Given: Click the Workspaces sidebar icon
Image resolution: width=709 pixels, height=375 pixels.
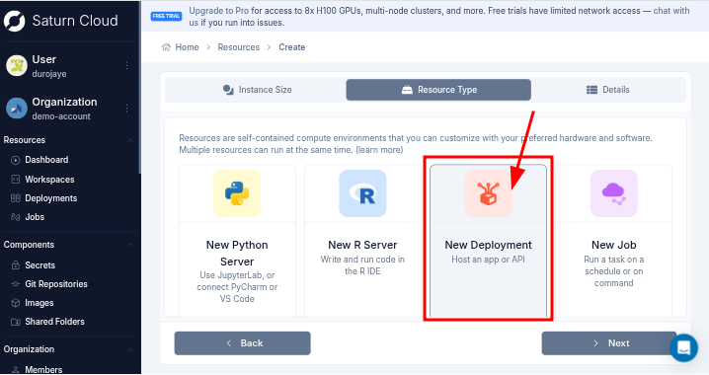Looking at the screenshot, I should (x=16, y=180).
